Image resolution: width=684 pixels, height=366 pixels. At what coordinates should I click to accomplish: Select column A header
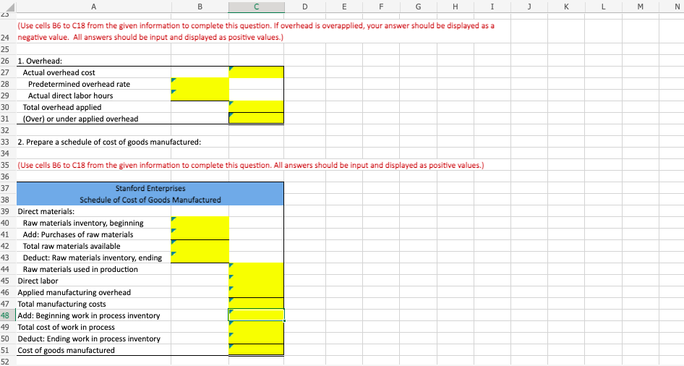(x=94, y=6)
